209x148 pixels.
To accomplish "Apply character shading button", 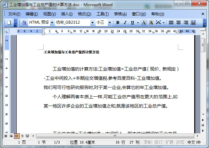I will click(151, 23).
